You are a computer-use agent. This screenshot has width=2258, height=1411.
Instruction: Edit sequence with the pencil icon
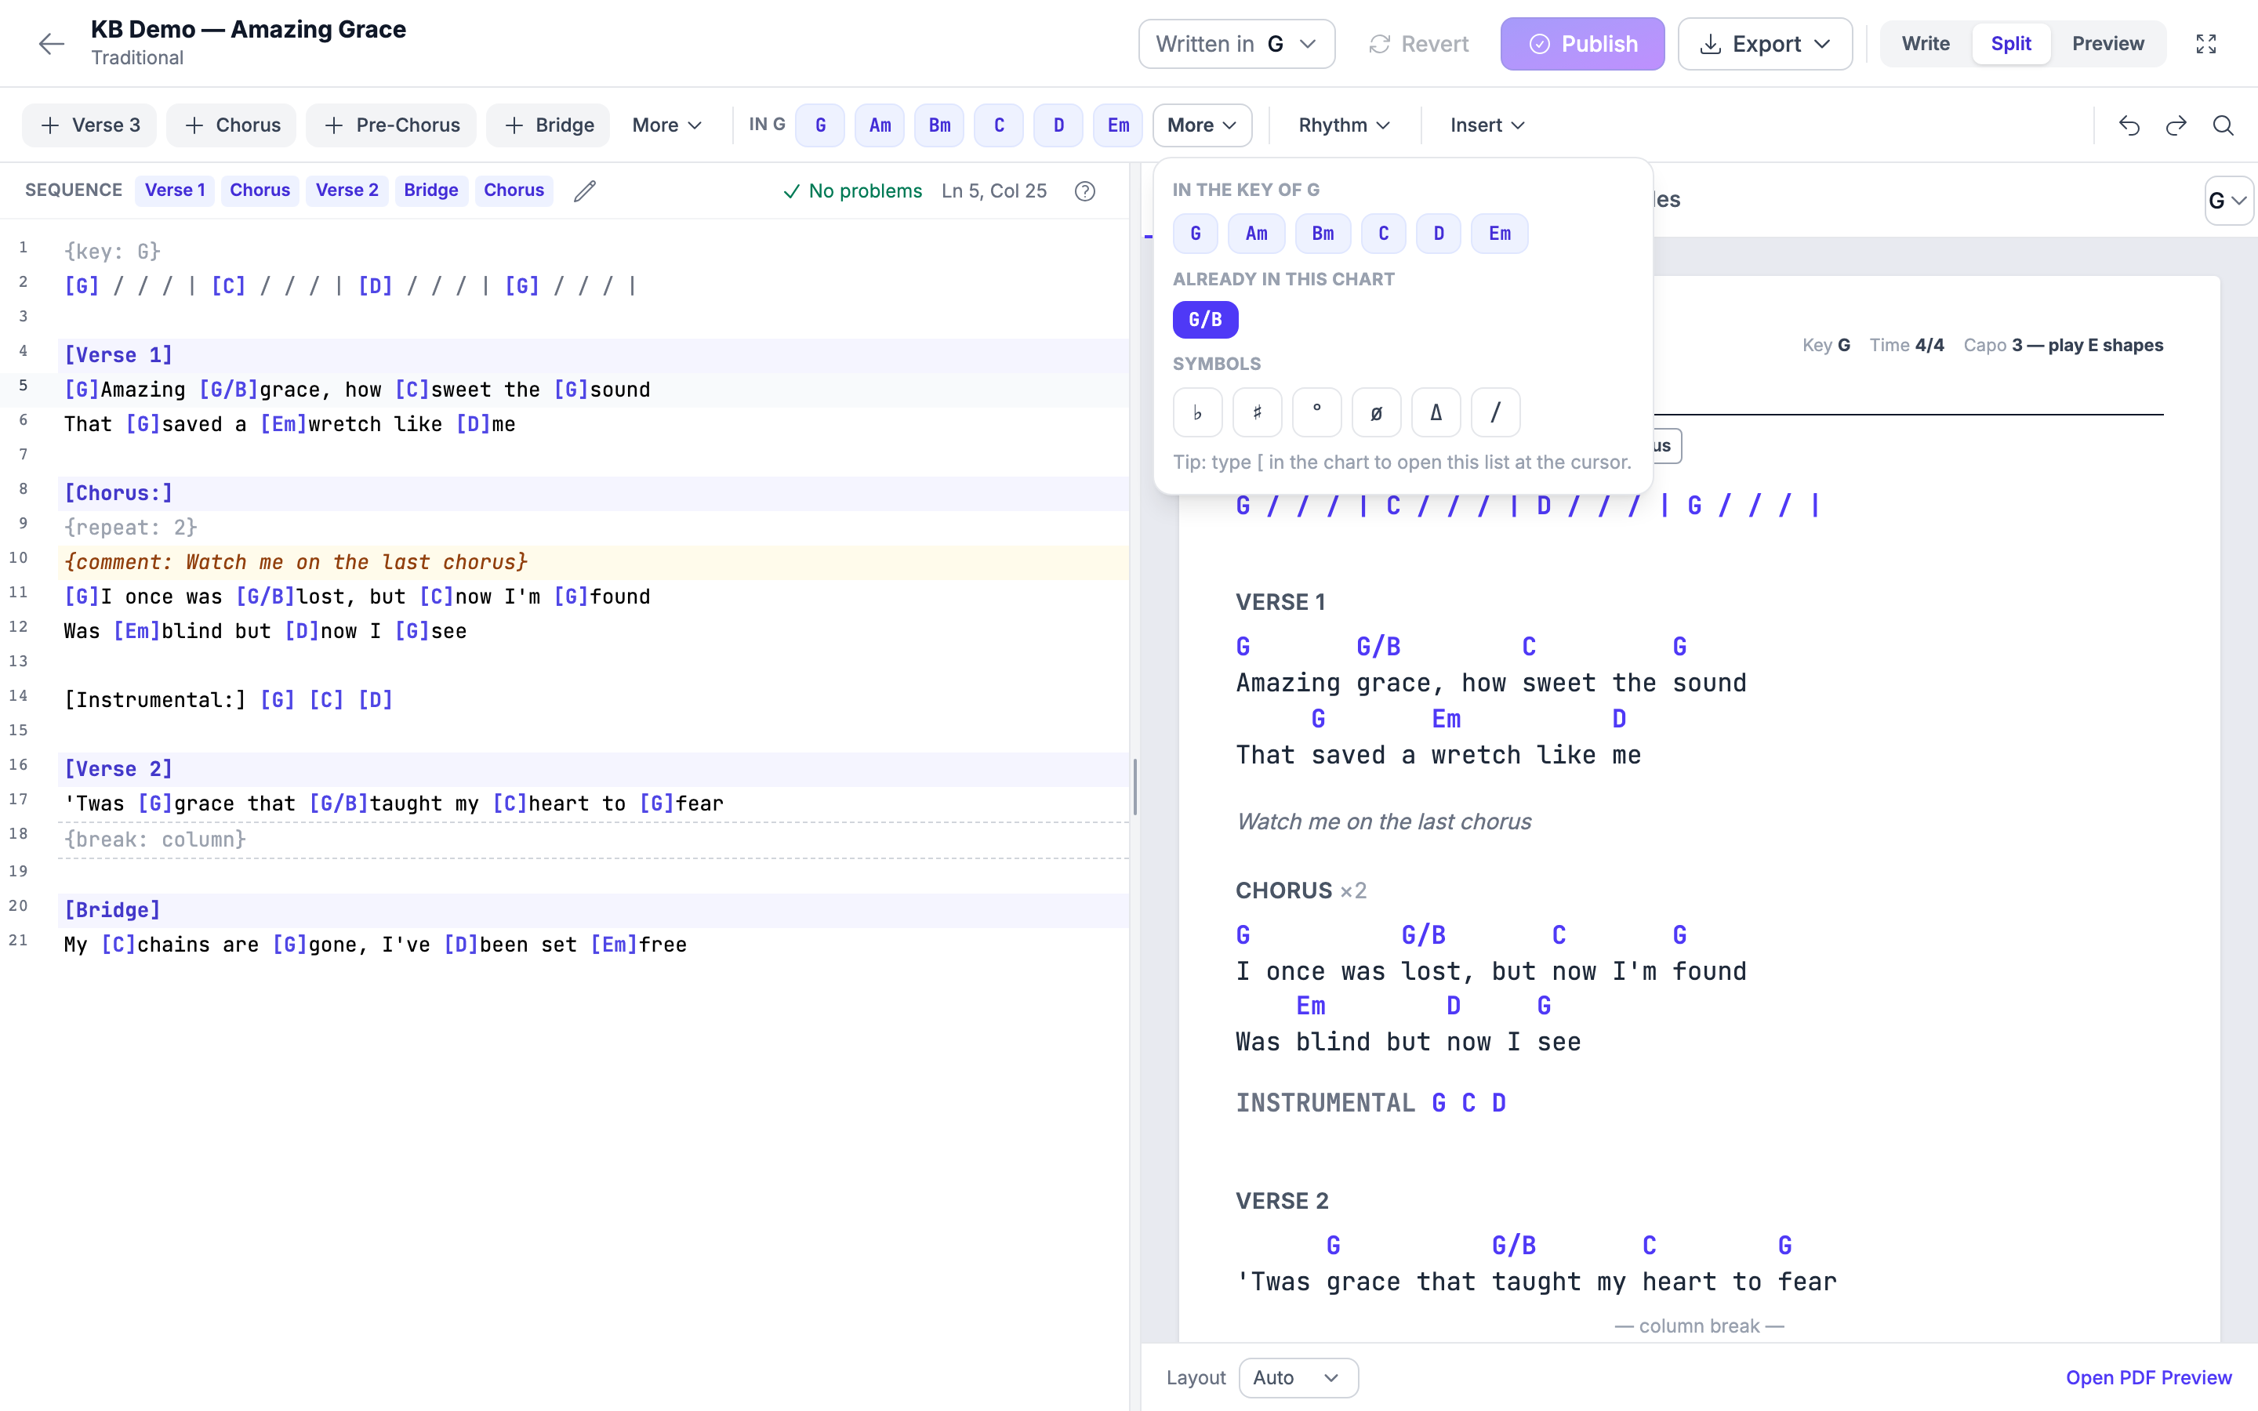585,190
